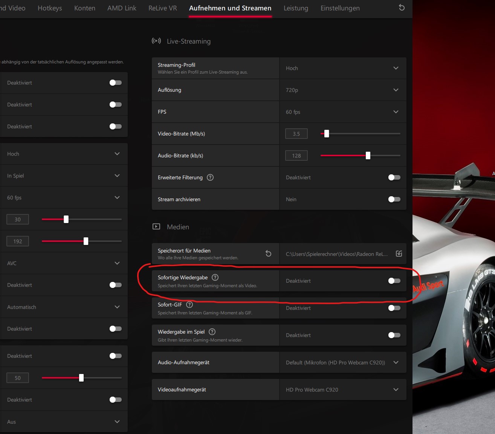This screenshot has height=434, width=495.
Task: Switch to the Konten tab
Action: pyautogui.click(x=85, y=8)
